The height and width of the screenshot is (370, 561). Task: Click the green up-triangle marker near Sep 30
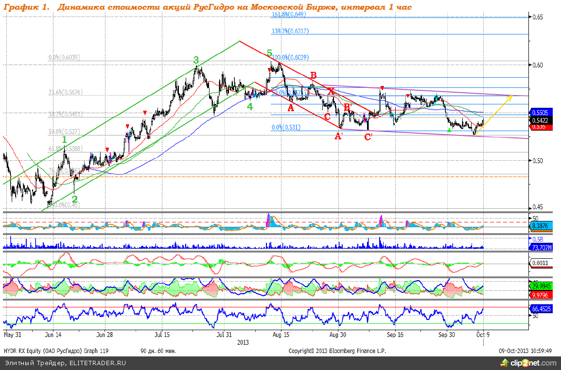pyautogui.click(x=449, y=130)
